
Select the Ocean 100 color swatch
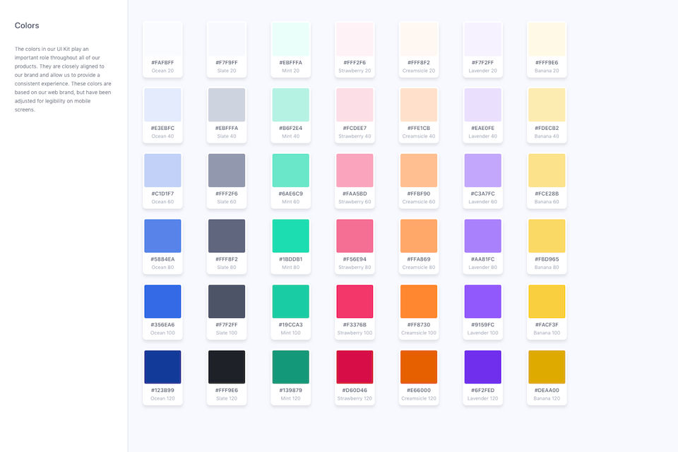tap(162, 302)
